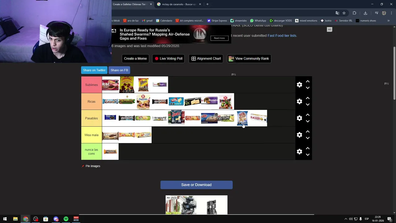Click the Wea mala tier label

pyautogui.click(x=92, y=135)
